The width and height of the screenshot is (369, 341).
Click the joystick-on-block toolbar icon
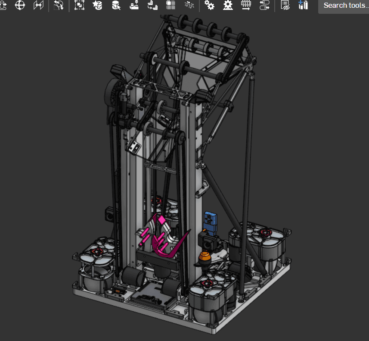tap(134, 5)
